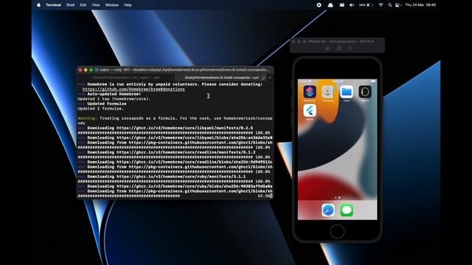Screen dimensions: 472x265
Task: Click the download progress bar at 59.5%
Action: point(175,196)
